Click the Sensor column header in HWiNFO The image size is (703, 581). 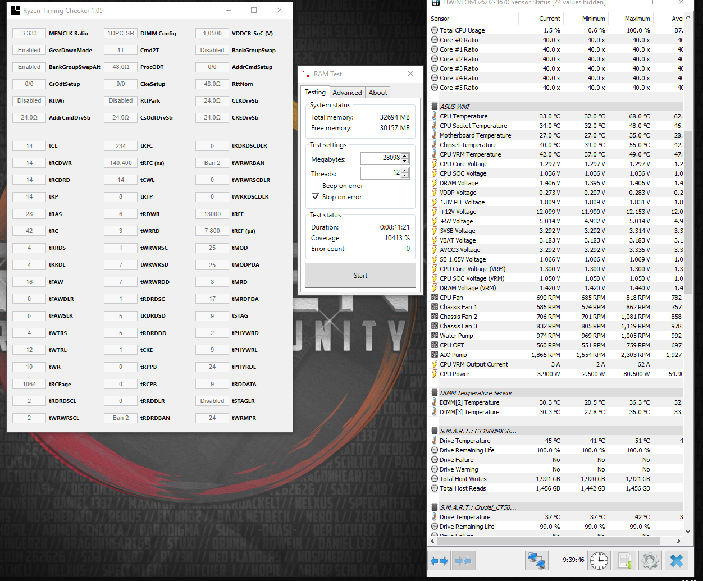(474, 19)
